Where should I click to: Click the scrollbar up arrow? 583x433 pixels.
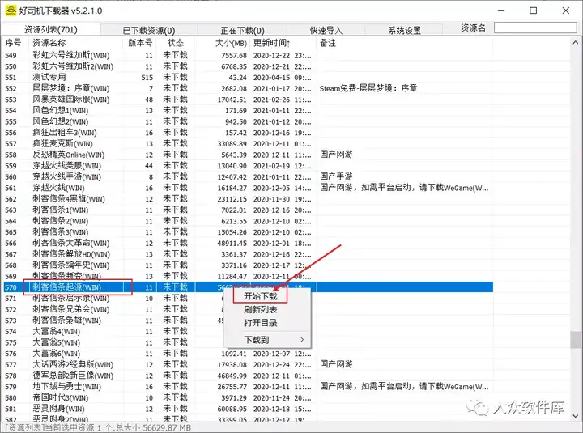coord(576,43)
